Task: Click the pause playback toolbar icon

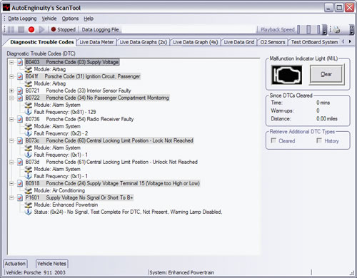Action: [x=11, y=29]
